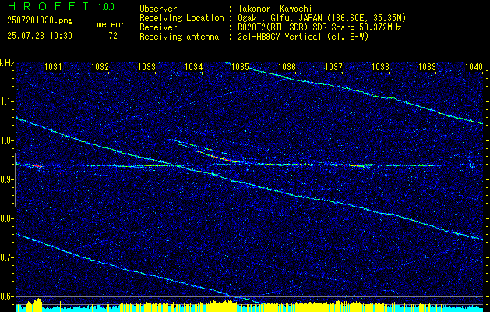Image resolution: width=490 pixels, height=312 pixels.
Task: Click the meteor label
Action: coord(111,24)
